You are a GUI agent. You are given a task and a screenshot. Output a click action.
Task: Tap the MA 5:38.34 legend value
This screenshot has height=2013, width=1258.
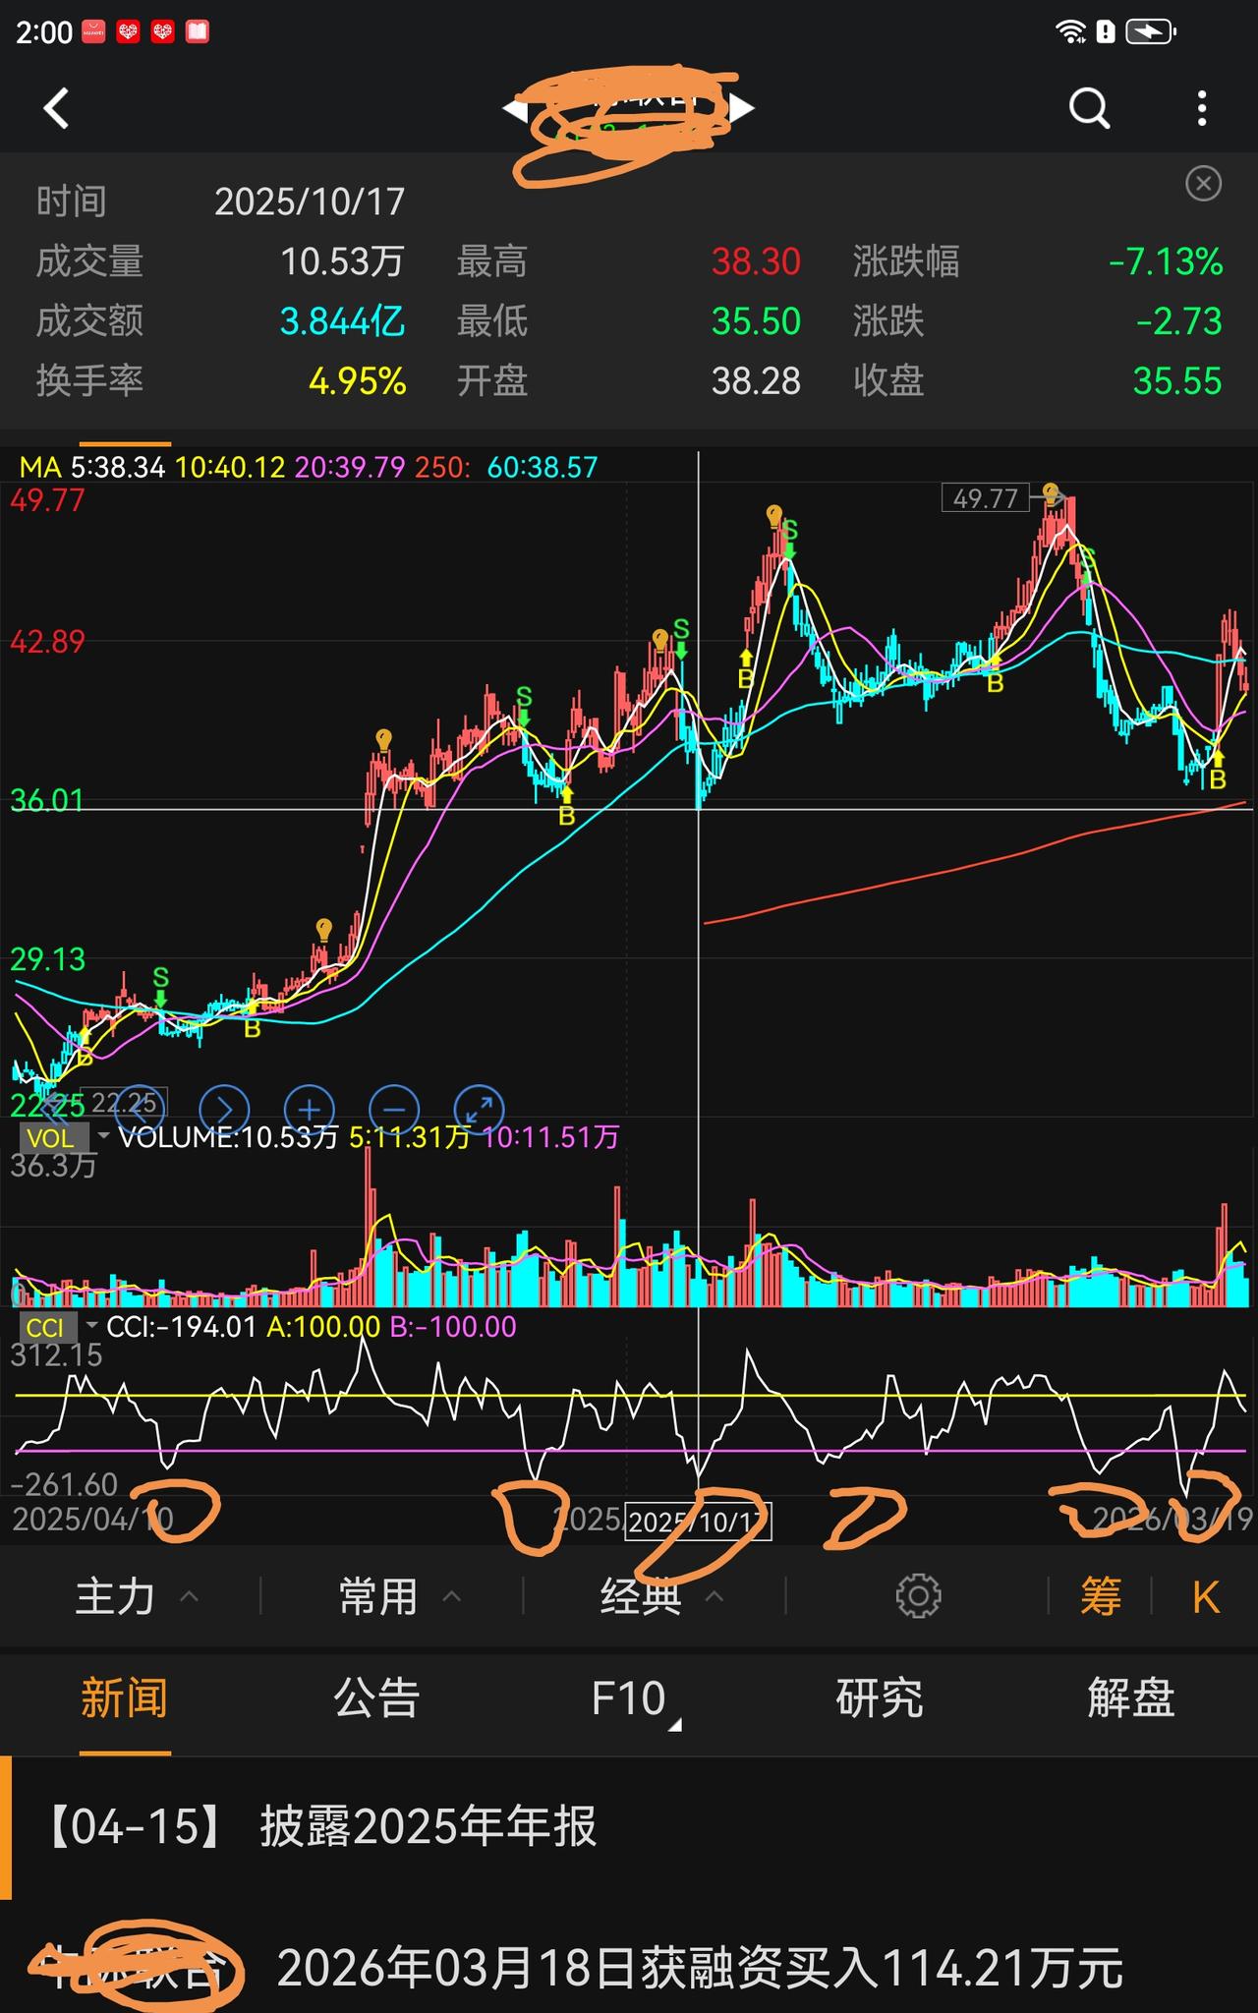(117, 467)
